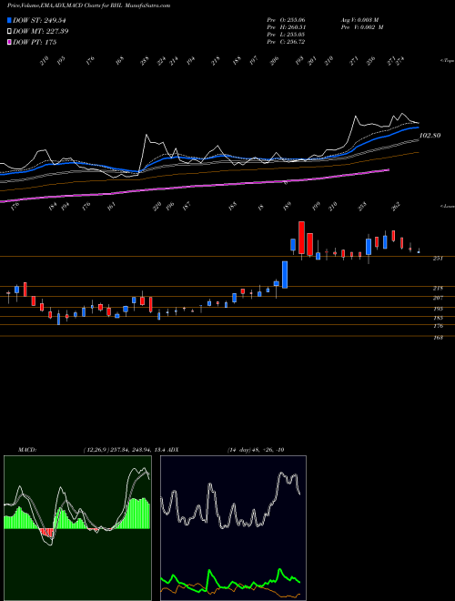
Task: Click the 207 price level label
Action: pyautogui.click(x=438, y=298)
